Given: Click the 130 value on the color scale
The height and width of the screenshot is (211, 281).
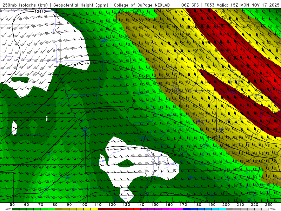Looking at the screenshot, I should tap(126, 205).
